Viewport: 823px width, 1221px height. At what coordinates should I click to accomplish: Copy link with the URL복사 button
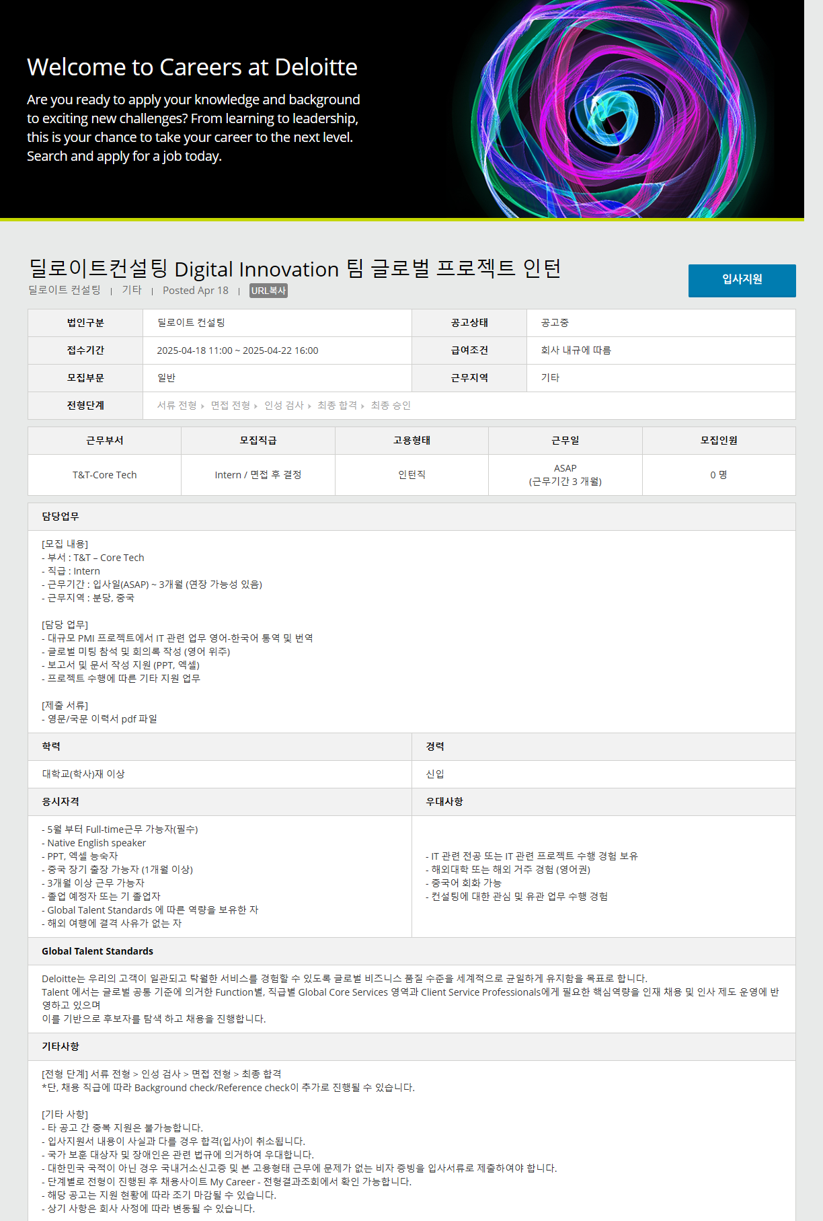point(268,291)
